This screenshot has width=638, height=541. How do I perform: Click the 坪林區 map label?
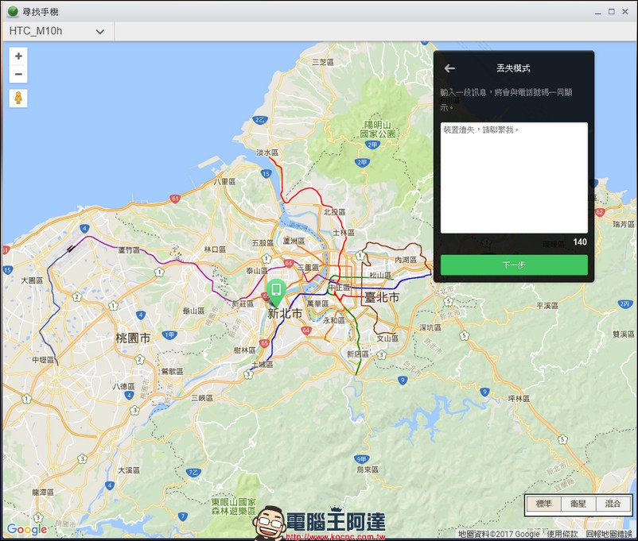(519, 399)
